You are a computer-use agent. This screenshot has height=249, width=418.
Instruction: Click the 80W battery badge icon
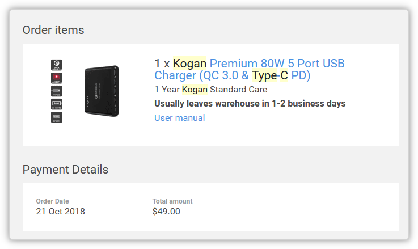57,104
